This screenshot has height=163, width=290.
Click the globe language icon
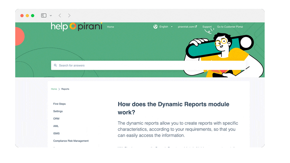click(x=155, y=27)
